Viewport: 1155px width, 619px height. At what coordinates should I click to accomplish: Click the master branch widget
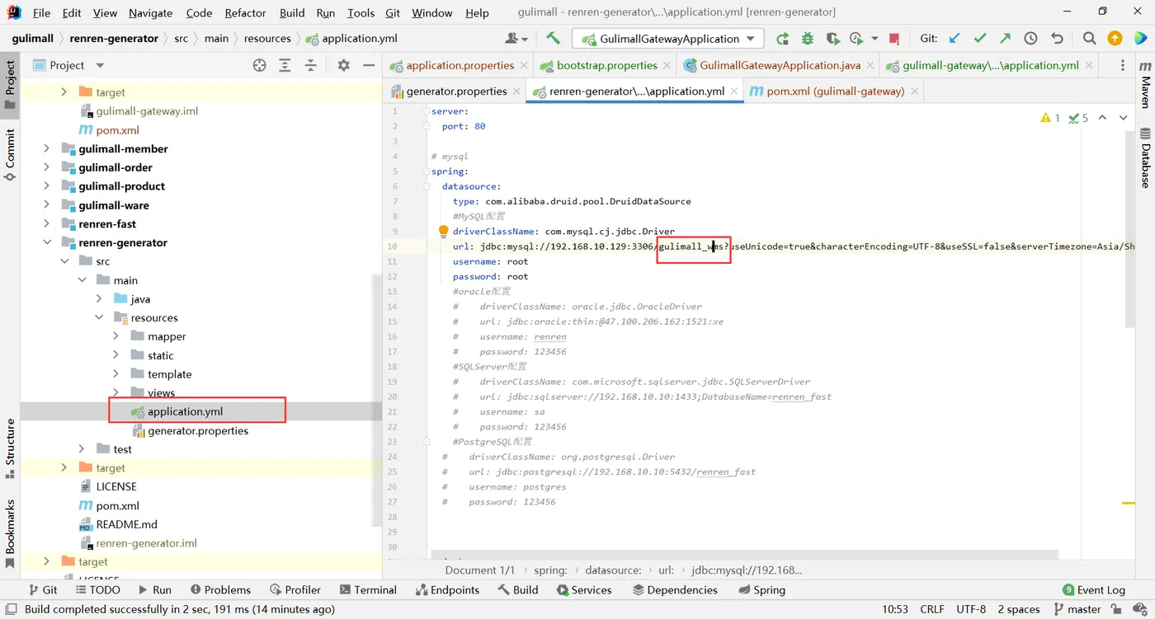1077,609
